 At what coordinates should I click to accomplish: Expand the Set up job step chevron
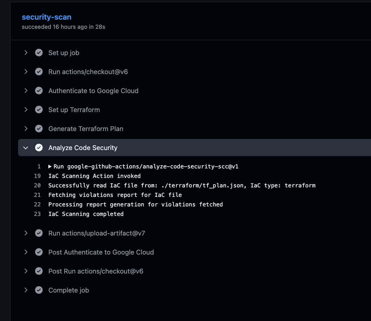click(x=26, y=53)
